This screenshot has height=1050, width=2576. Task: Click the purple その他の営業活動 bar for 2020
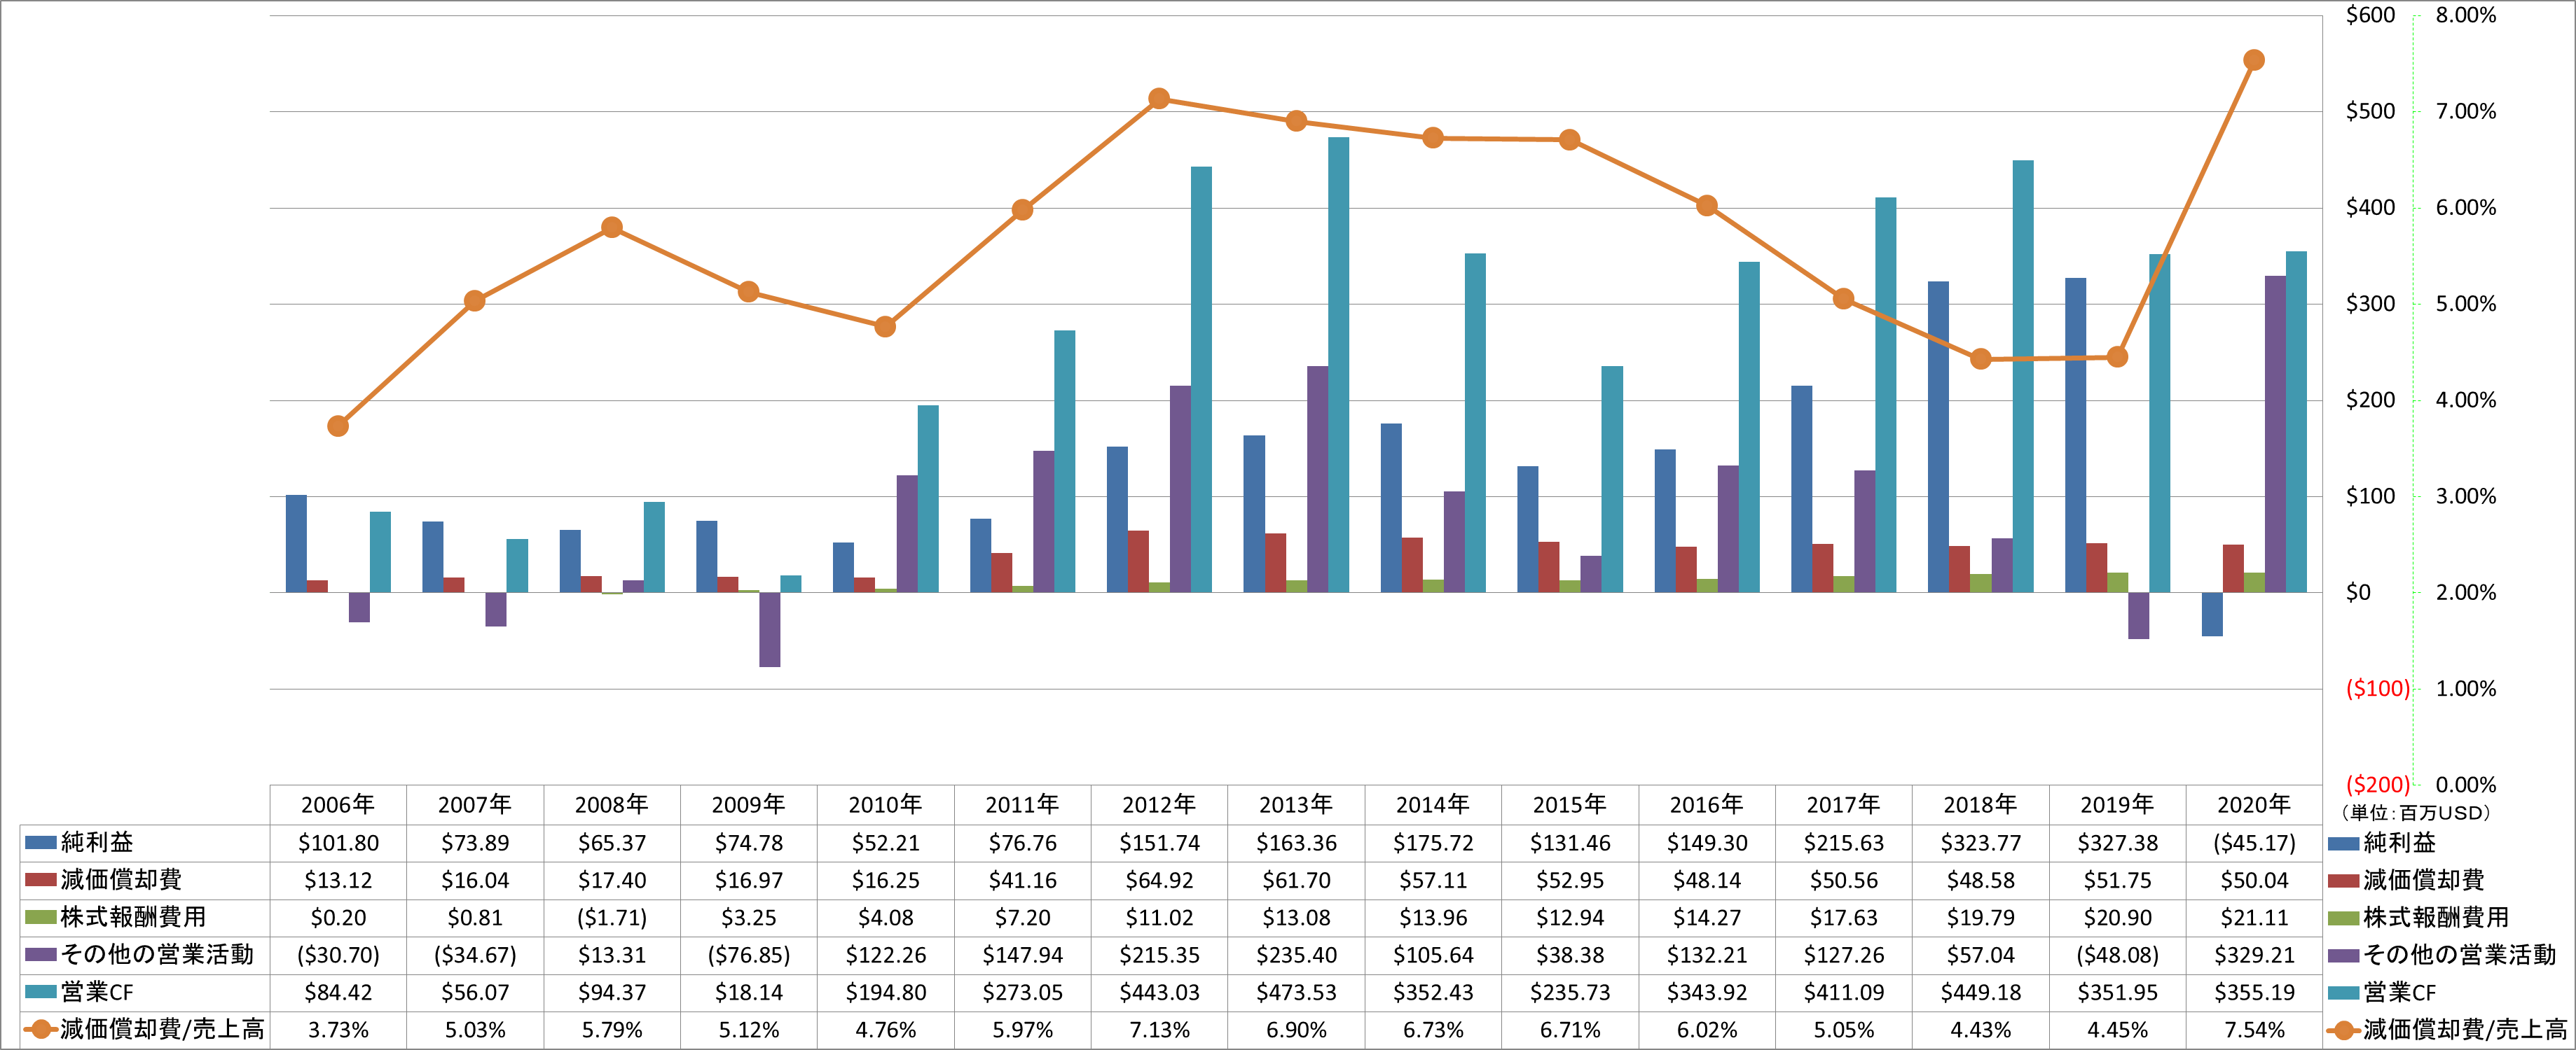point(2275,435)
